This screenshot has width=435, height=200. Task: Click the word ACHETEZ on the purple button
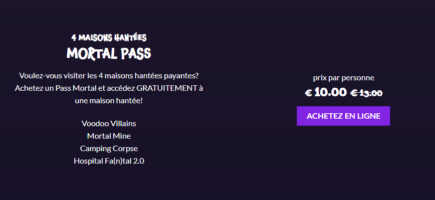point(320,116)
